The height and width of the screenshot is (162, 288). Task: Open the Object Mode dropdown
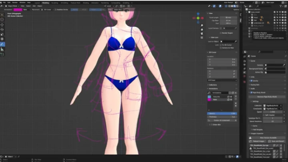pos(12,6)
